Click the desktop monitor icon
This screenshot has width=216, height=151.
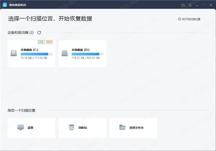(21, 127)
